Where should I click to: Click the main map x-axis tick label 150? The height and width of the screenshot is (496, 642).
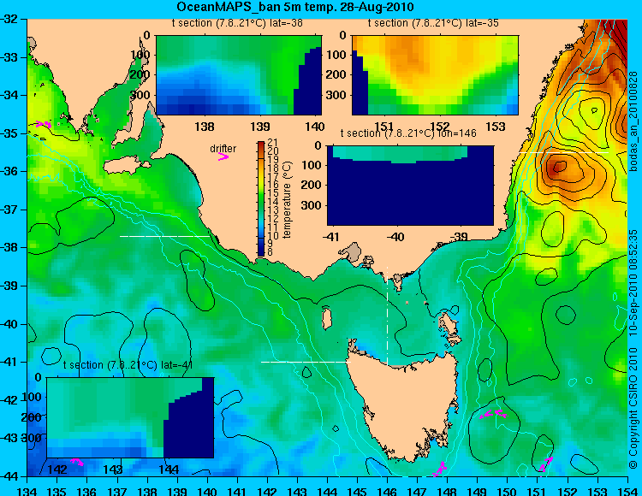point(508,491)
